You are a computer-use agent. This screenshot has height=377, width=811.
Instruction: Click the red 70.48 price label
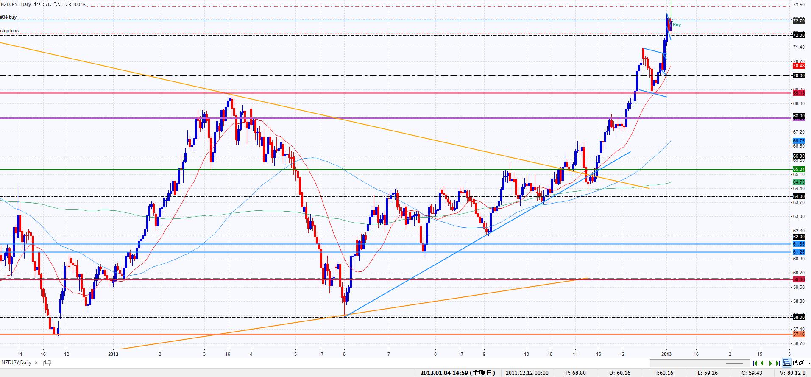799,66
